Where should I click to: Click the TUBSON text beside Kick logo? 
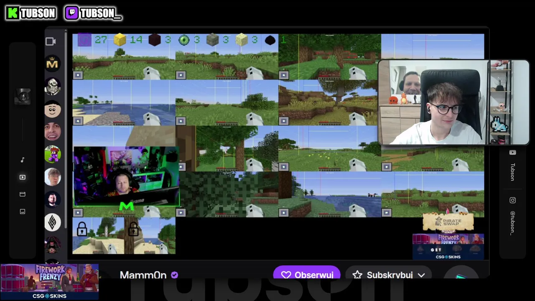click(x=38, y=13)
